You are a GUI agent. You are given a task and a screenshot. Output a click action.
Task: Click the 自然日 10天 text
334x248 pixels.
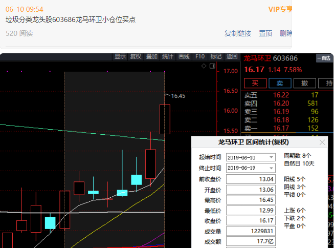pos(299,163)
